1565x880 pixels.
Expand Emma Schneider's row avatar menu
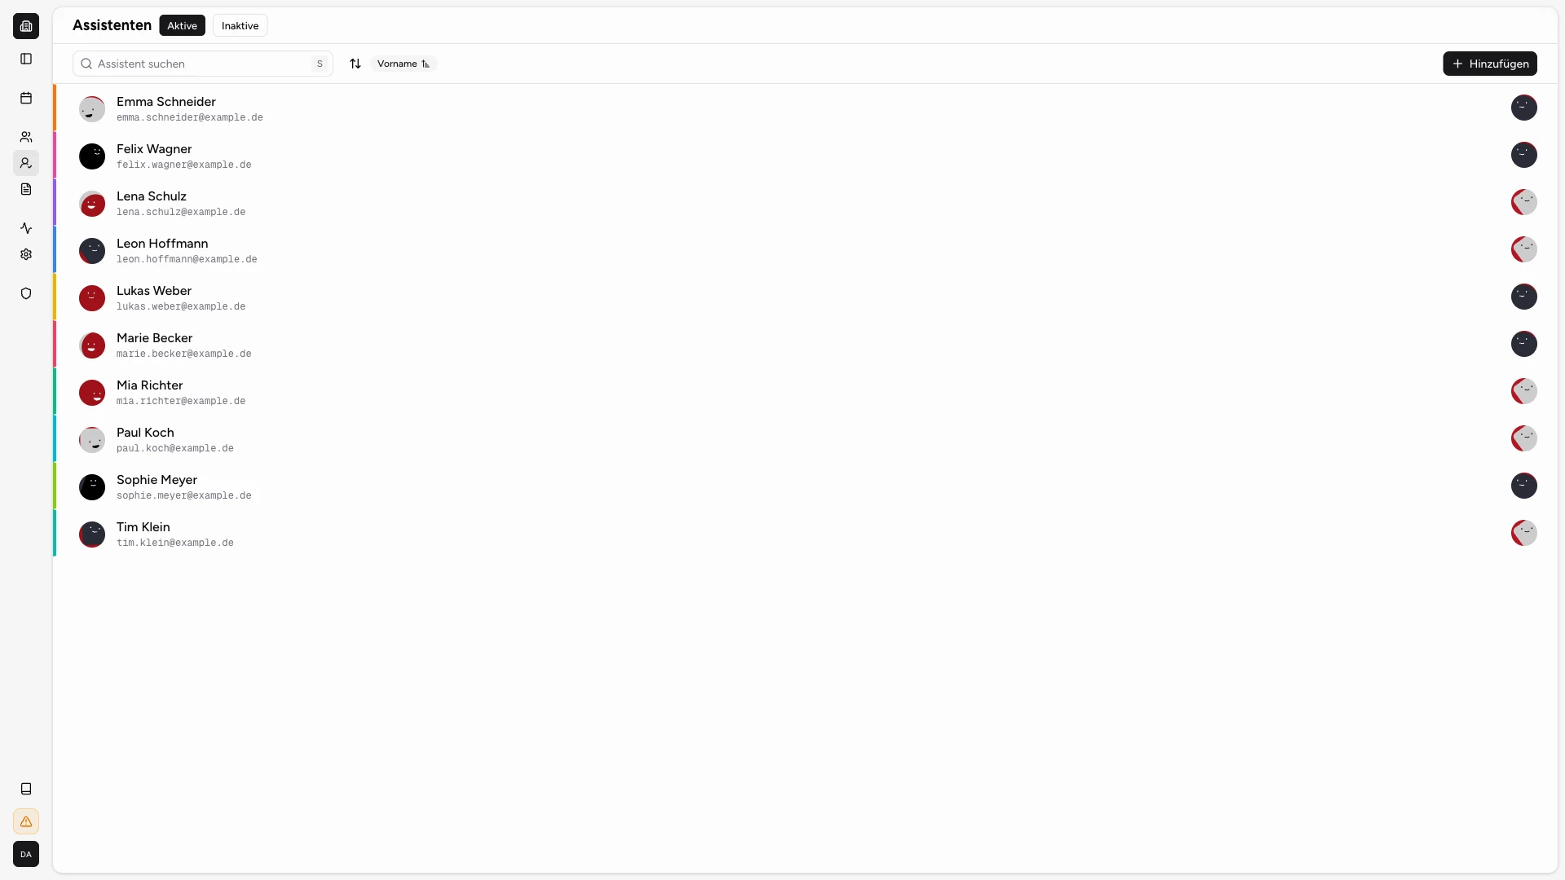click(1524, 107)
